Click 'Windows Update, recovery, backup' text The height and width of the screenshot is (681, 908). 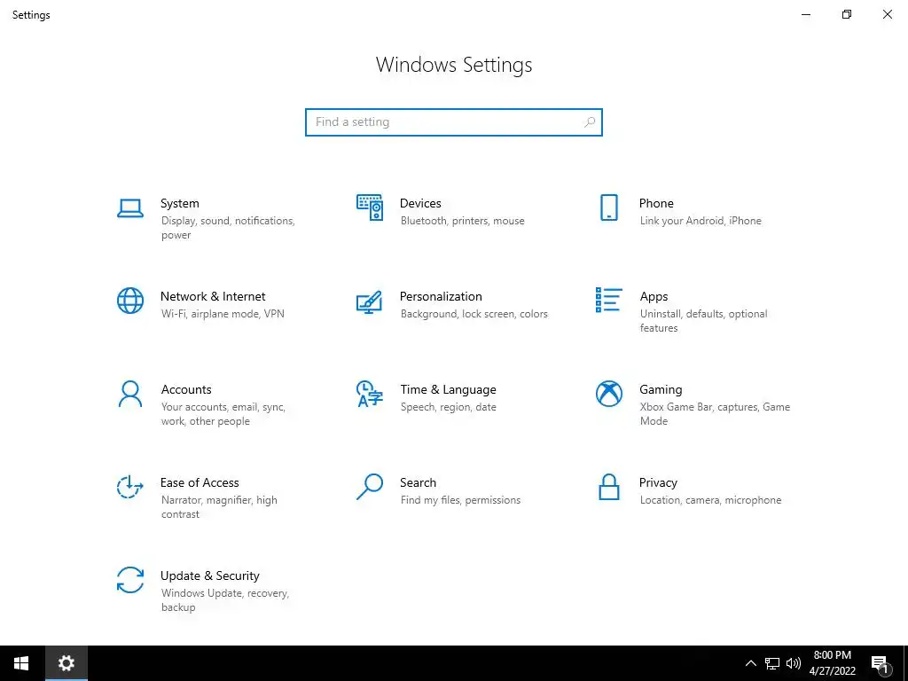click(224, 601)
